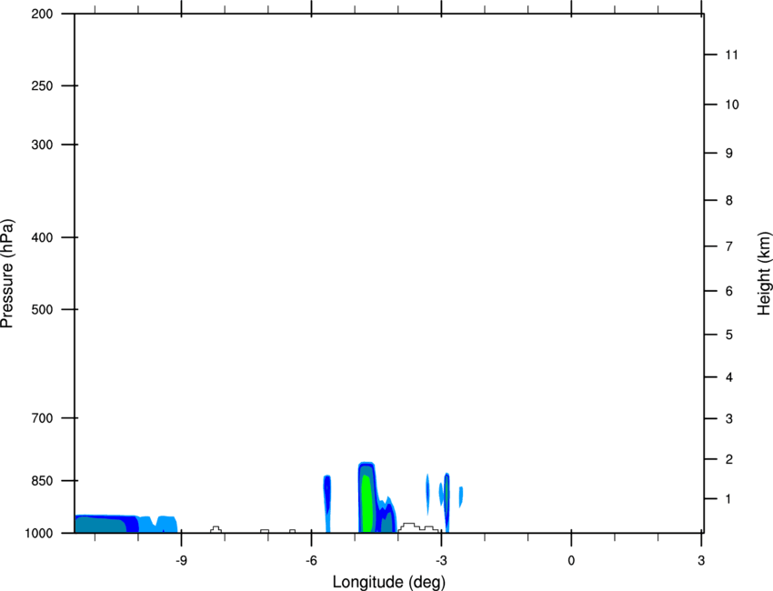This screenshot has width=773, height=591.
Task: Click the 11 km height label
Action: [731, 55]
